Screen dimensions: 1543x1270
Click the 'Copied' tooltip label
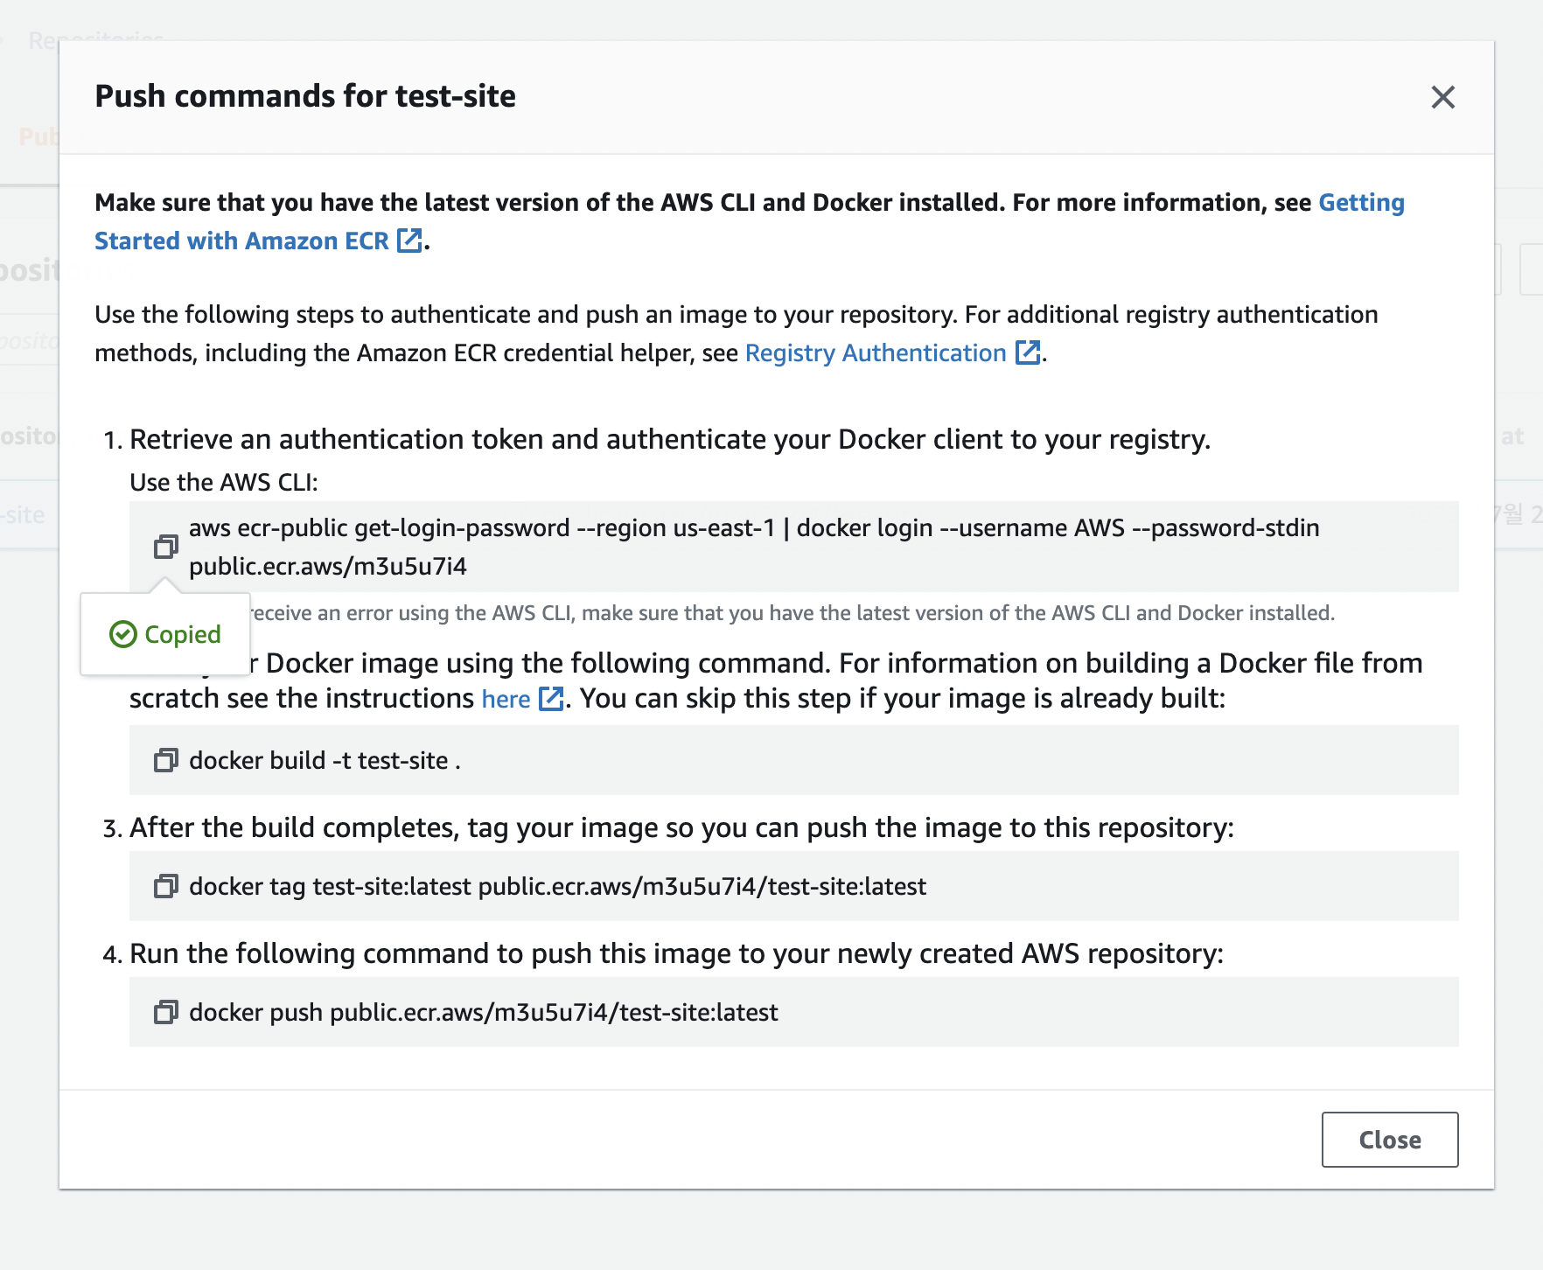[x=182, y=634]
